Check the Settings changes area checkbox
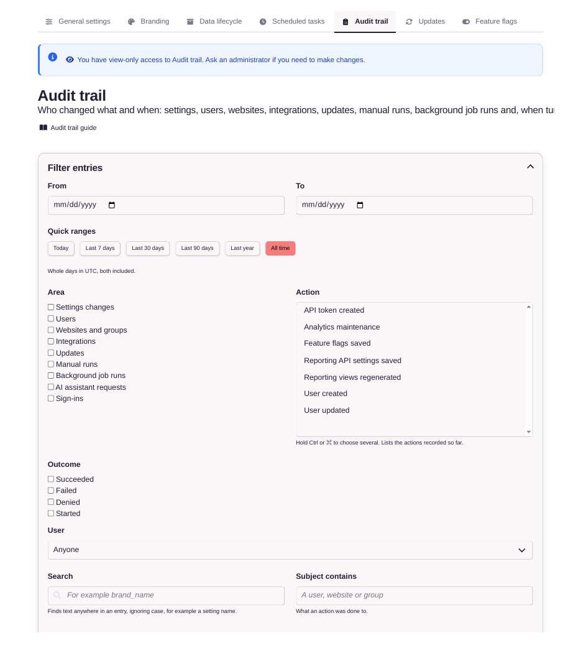581x659 pixels. coord(51,307)
